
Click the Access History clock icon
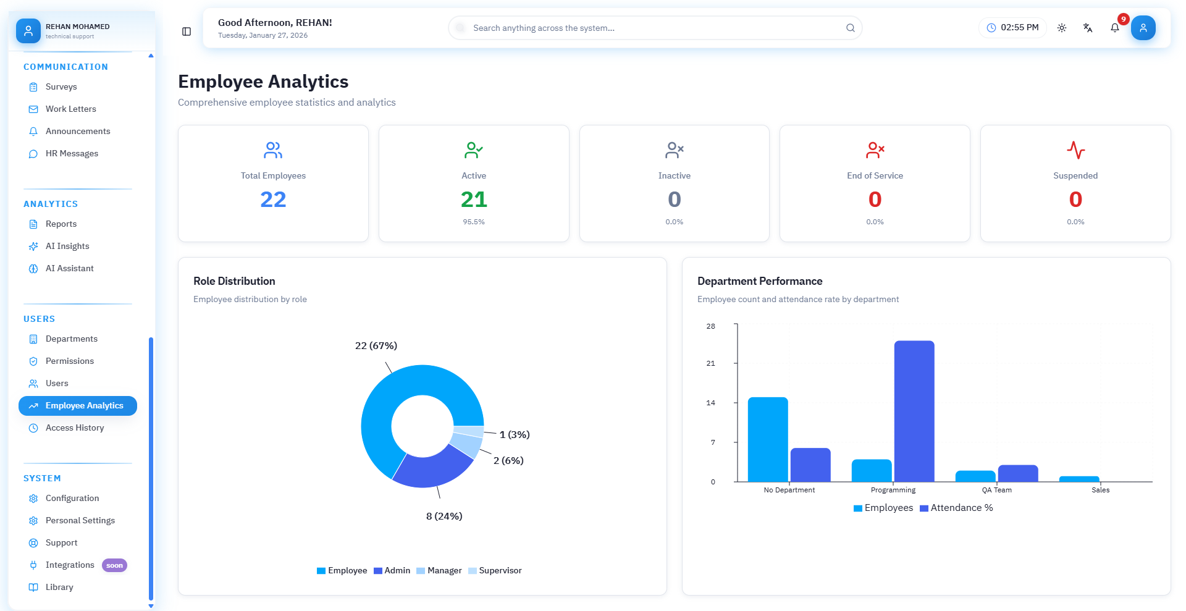click(33, 428)
